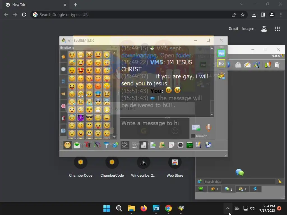The image size is (287, 215).
Task: Switch to the green screen tab
Action: pyautogui.click(x=201, y=189)
